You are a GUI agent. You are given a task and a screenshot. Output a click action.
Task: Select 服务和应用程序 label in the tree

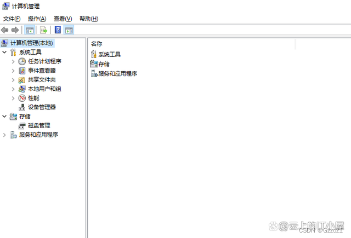pyautogui.click(x=38, y=135)
